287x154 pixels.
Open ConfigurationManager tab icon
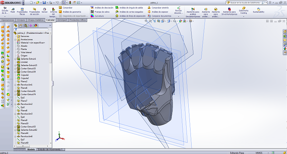pyautogui.click(x=25, y=25)
